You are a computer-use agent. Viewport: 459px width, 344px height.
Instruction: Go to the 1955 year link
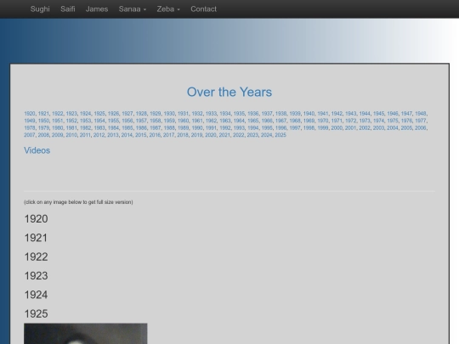113,121
